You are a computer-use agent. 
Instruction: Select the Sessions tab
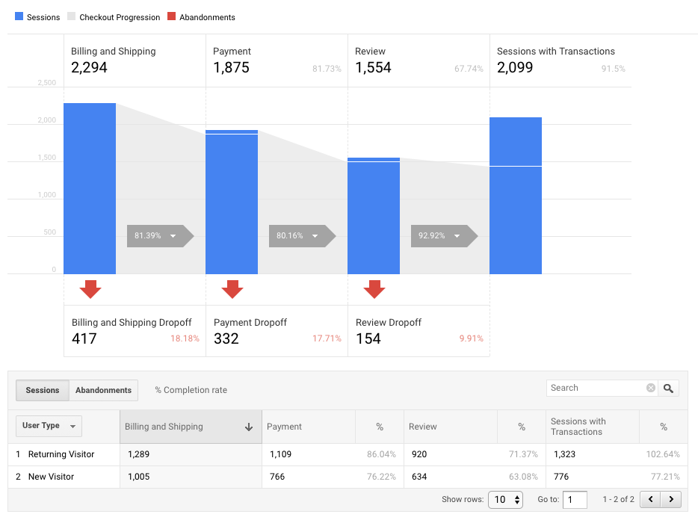point(42,389)
